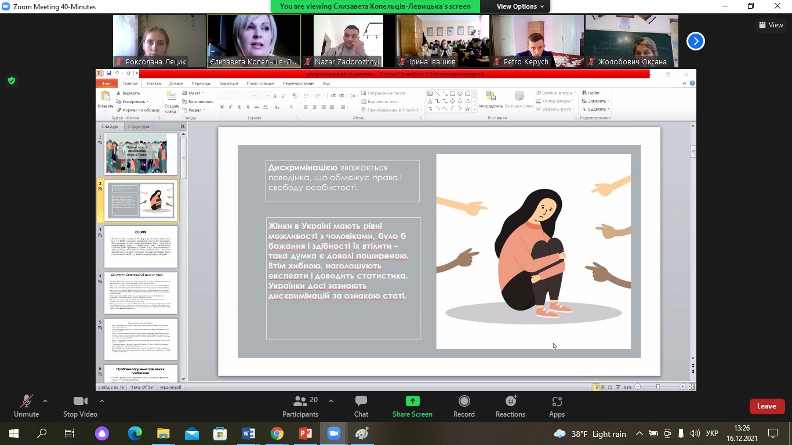Open the Participants panel
This screenshot has height=445, width=792.
point(300,406)
